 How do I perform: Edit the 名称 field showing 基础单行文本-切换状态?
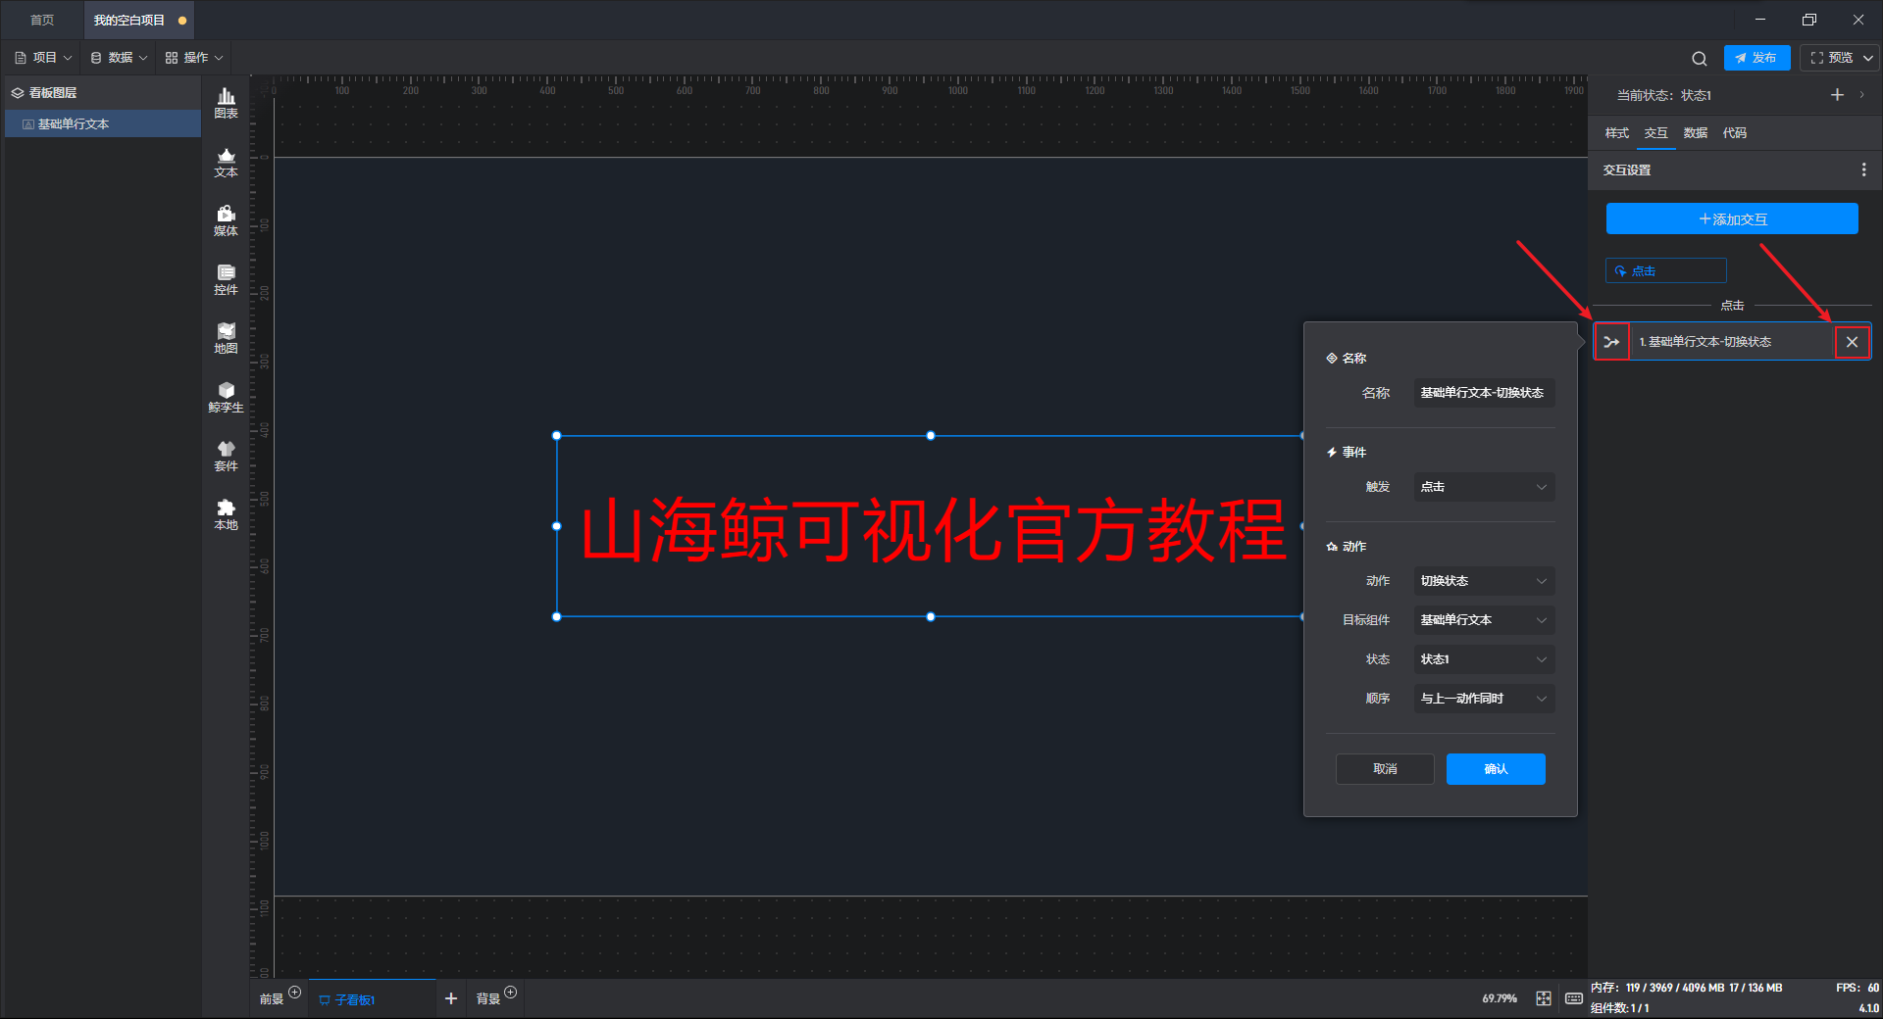1484,393
